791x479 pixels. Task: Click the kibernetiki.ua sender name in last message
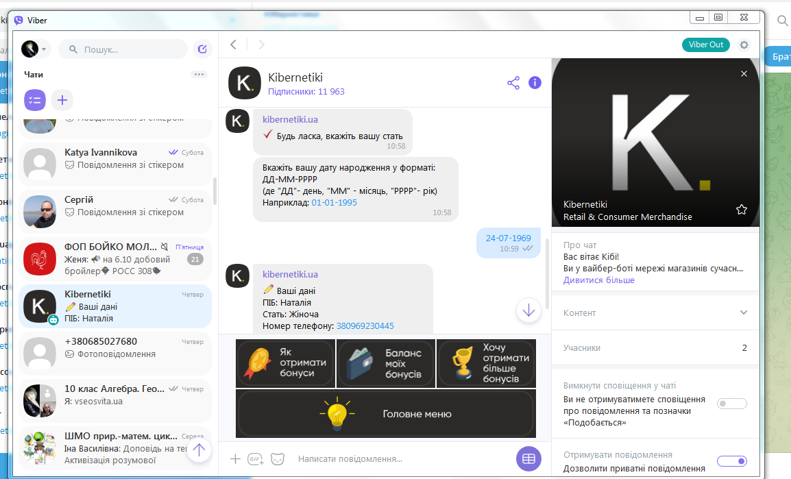pyautogui.click(x=290, y=274)
